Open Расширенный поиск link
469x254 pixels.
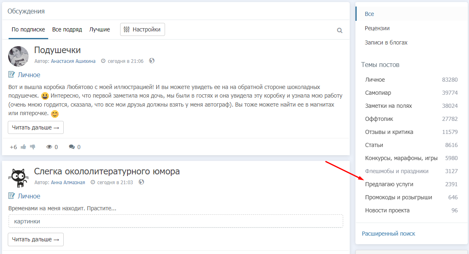(389, 234)
